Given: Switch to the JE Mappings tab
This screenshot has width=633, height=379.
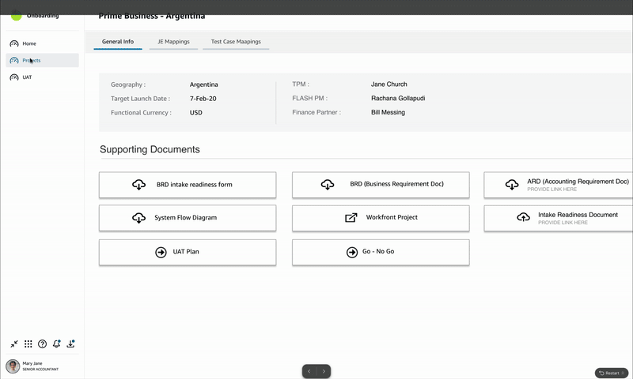Looking at the screenshot, I should [173, 42].
